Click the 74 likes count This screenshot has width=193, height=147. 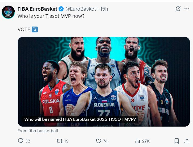point(105,141)
